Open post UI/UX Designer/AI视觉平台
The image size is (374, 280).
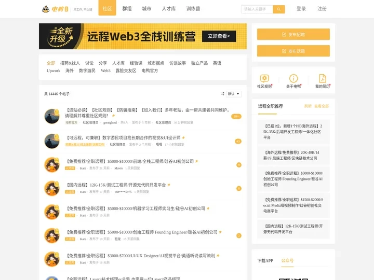[140, 256]
